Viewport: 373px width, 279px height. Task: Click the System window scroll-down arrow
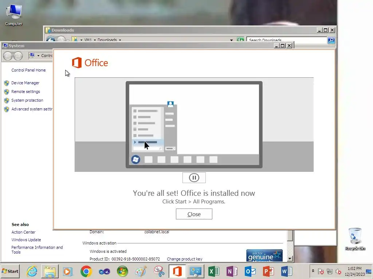click(x=290, y=259)
